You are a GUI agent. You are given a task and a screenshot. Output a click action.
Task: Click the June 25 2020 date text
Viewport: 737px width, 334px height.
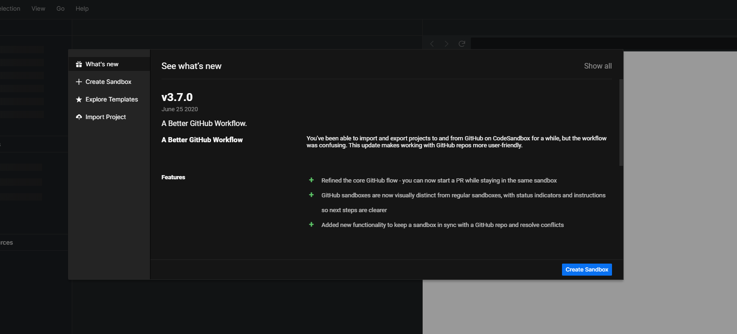[180, 109]
